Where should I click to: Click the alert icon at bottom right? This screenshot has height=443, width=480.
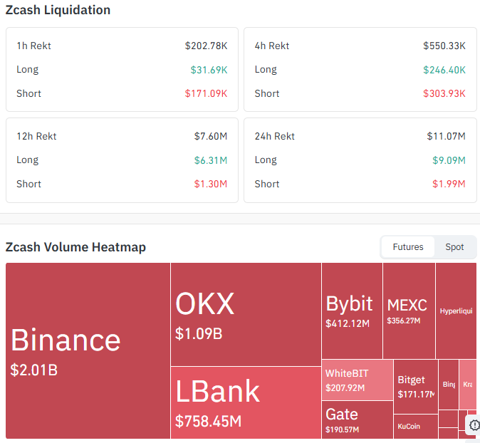coord(474,424)
